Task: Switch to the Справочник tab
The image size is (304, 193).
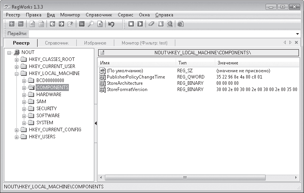Action: click(57, 43)
